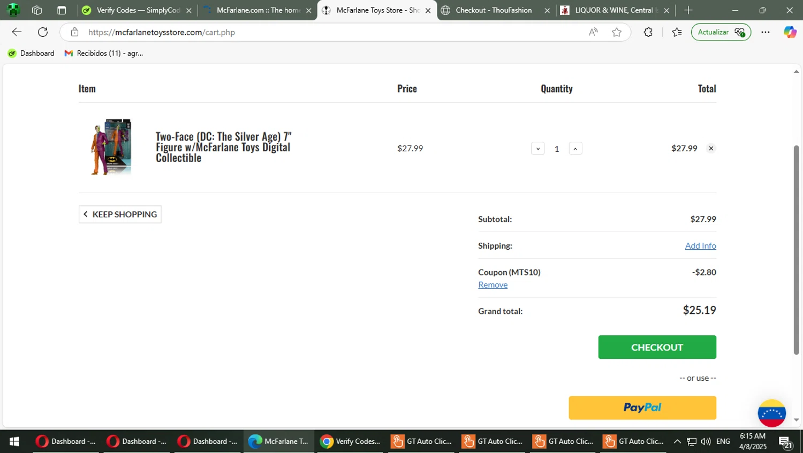Open the browser Settings and more menu
803x453 pixels.
766,32
